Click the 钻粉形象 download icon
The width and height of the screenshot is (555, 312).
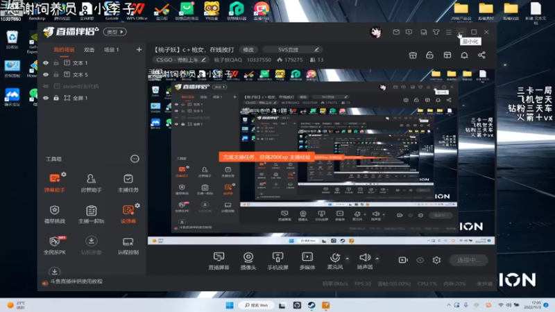91,241
